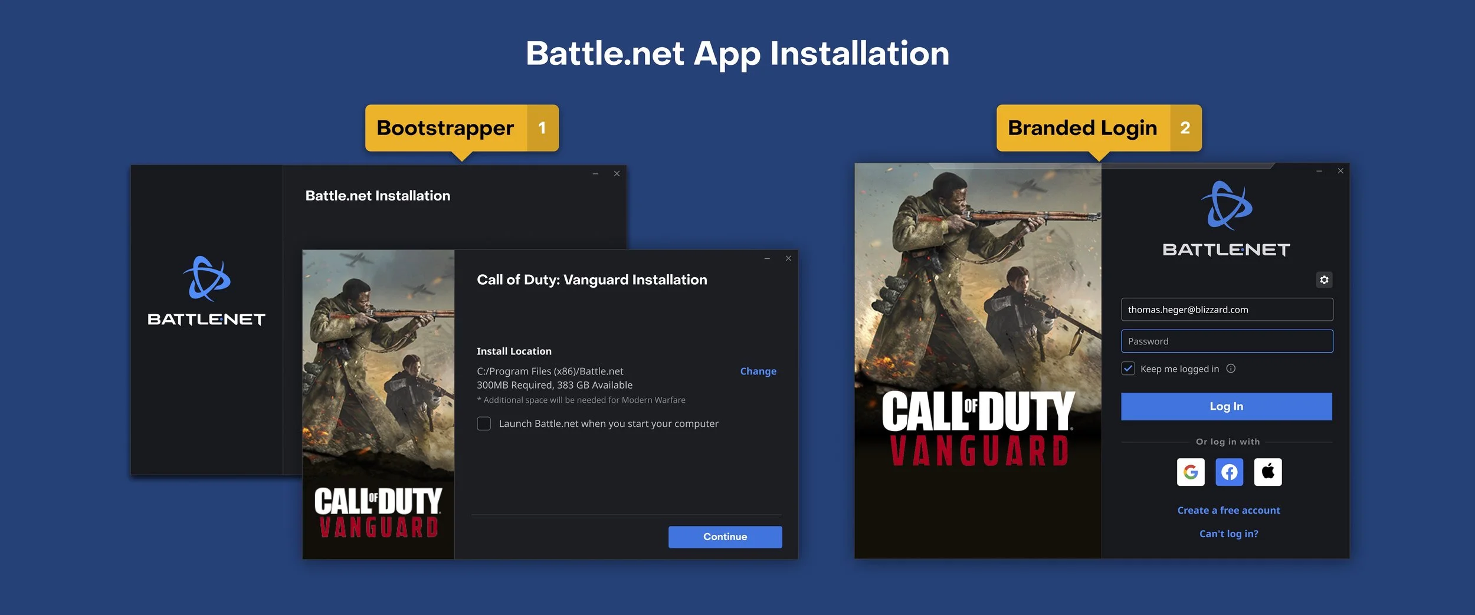Click Battle.net Installation title text
The width and height of the screenshot is (1475, 615).
coord(378,196)
